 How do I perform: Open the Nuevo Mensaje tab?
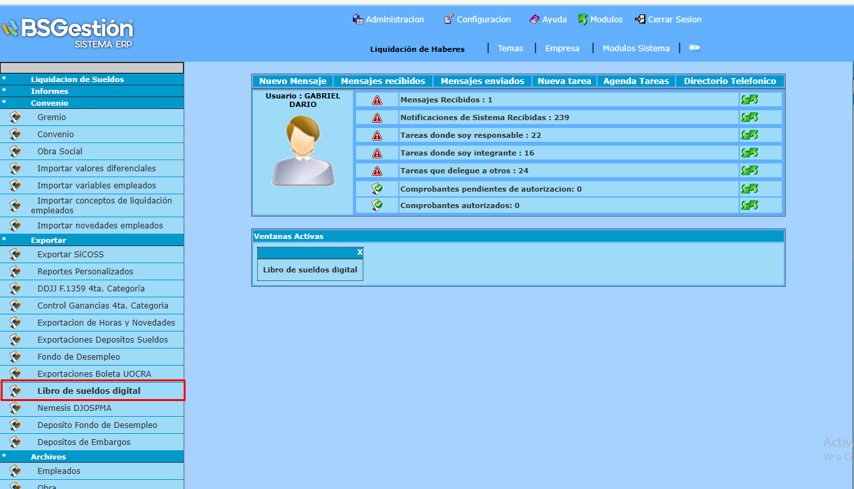[x=293, y=81]
